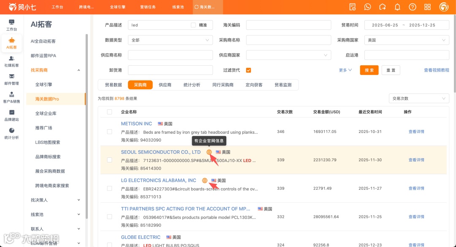
Task: Click the 搜索 button
Action: coord(369,70)
